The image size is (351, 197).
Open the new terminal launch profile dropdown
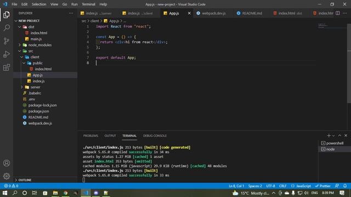coord(333,136)
